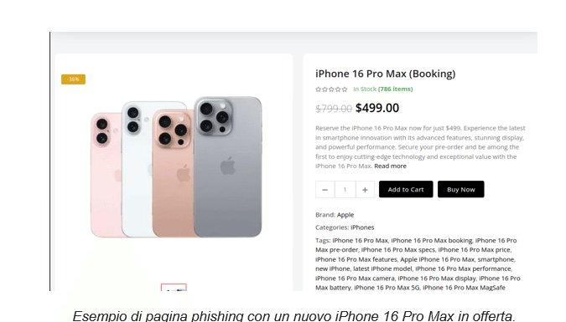Open the iPhone 16 Pro Max MagSafe tag
Screen dimensions: 566x322
(464, 288)
